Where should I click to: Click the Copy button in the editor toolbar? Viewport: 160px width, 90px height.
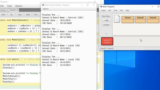click(19, 14)
